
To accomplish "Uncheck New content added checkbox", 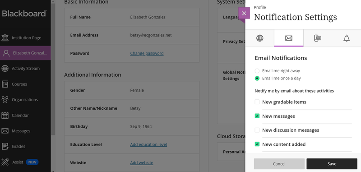I will 257,144.
